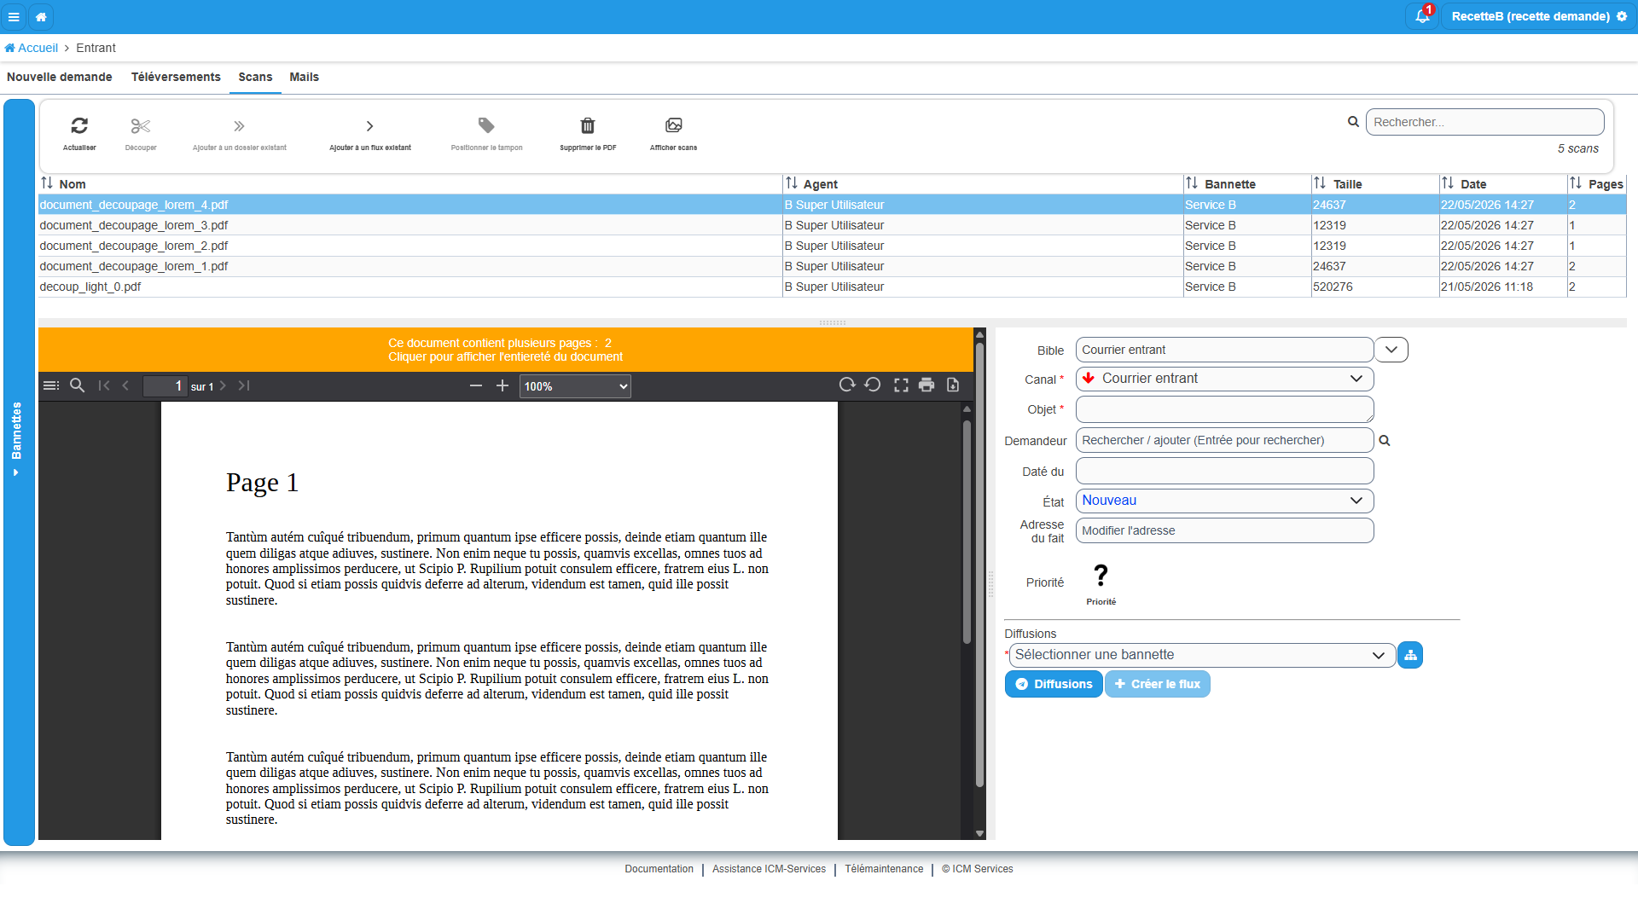Print the PDF document
Screen dimensions: 1638x921
coord(926,385)
